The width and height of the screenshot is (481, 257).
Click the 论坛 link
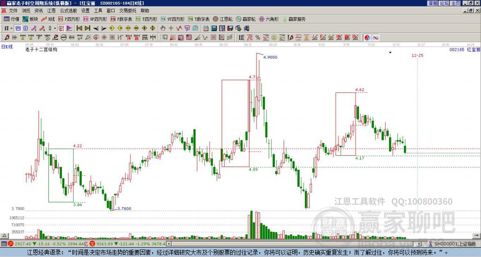click(444, 3)
